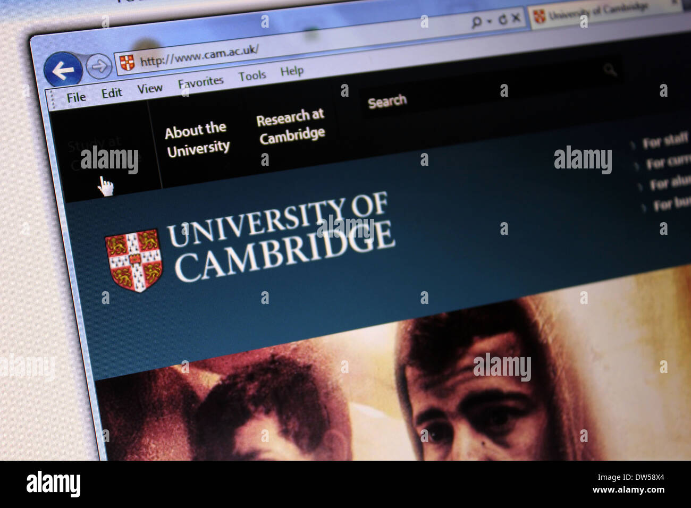Viewport: 691px width, 508px height.
Task: Open the File menu
Action: [x=76, y=97]
